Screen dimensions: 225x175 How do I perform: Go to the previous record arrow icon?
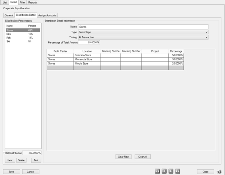point(164,171)
